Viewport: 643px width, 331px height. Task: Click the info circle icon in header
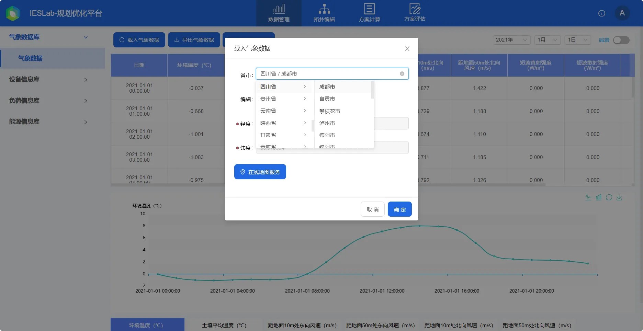point(602,13)
